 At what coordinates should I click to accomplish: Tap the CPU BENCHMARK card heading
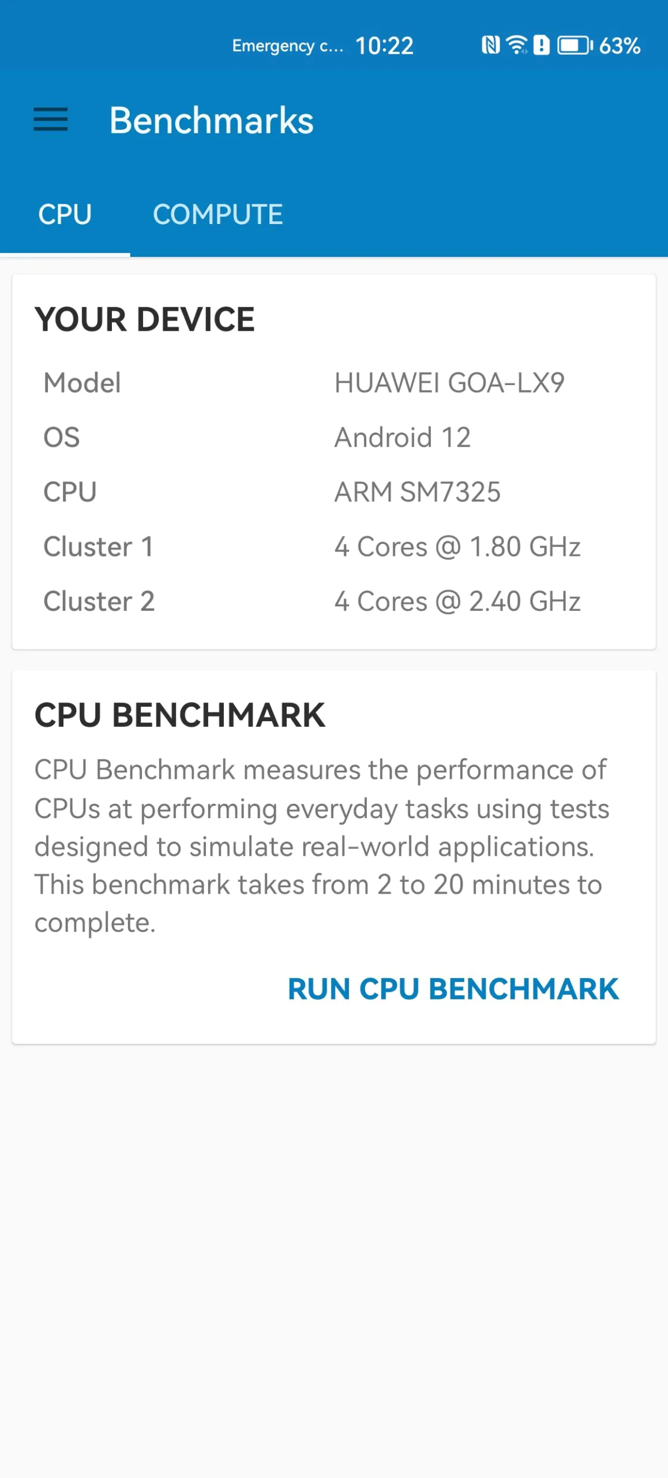179,715
